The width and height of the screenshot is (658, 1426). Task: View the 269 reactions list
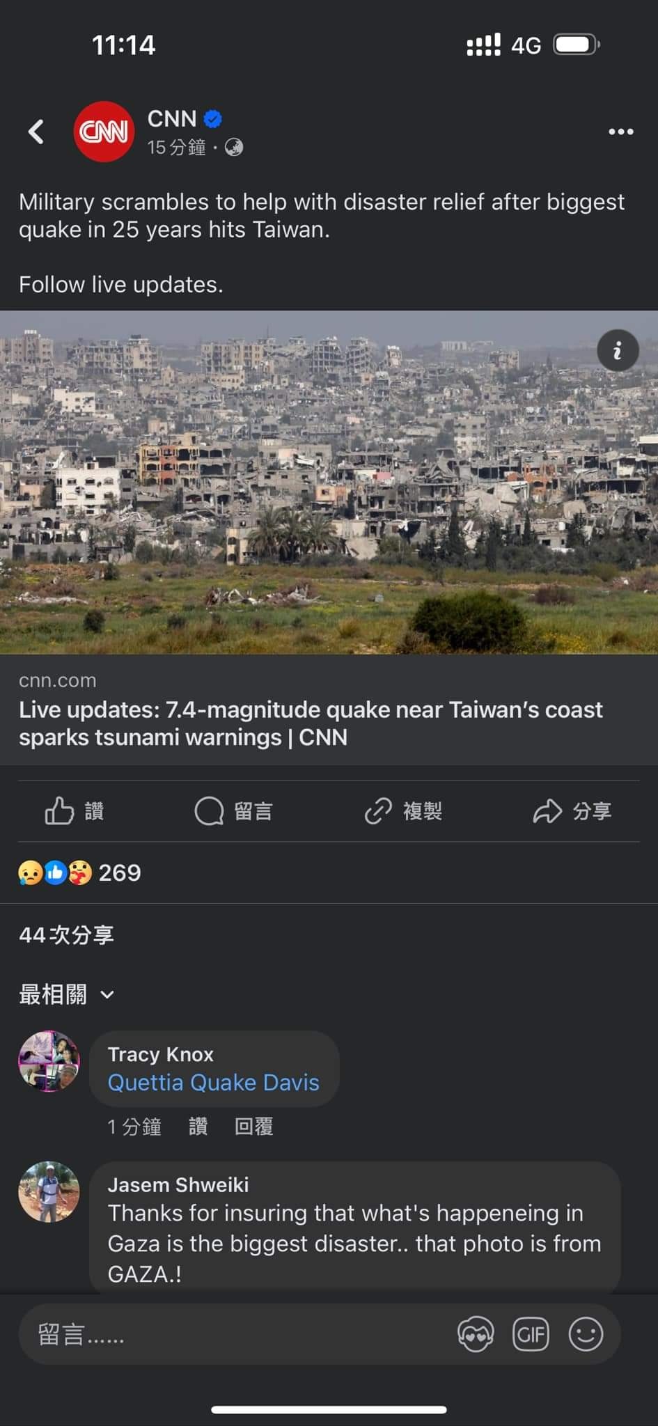(x=80, y=872)
